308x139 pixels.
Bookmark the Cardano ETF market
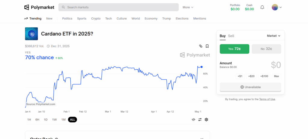[207, 46]
